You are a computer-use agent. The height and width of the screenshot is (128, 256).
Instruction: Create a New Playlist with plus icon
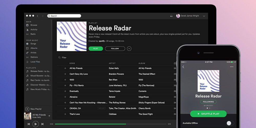pos(27,109)
